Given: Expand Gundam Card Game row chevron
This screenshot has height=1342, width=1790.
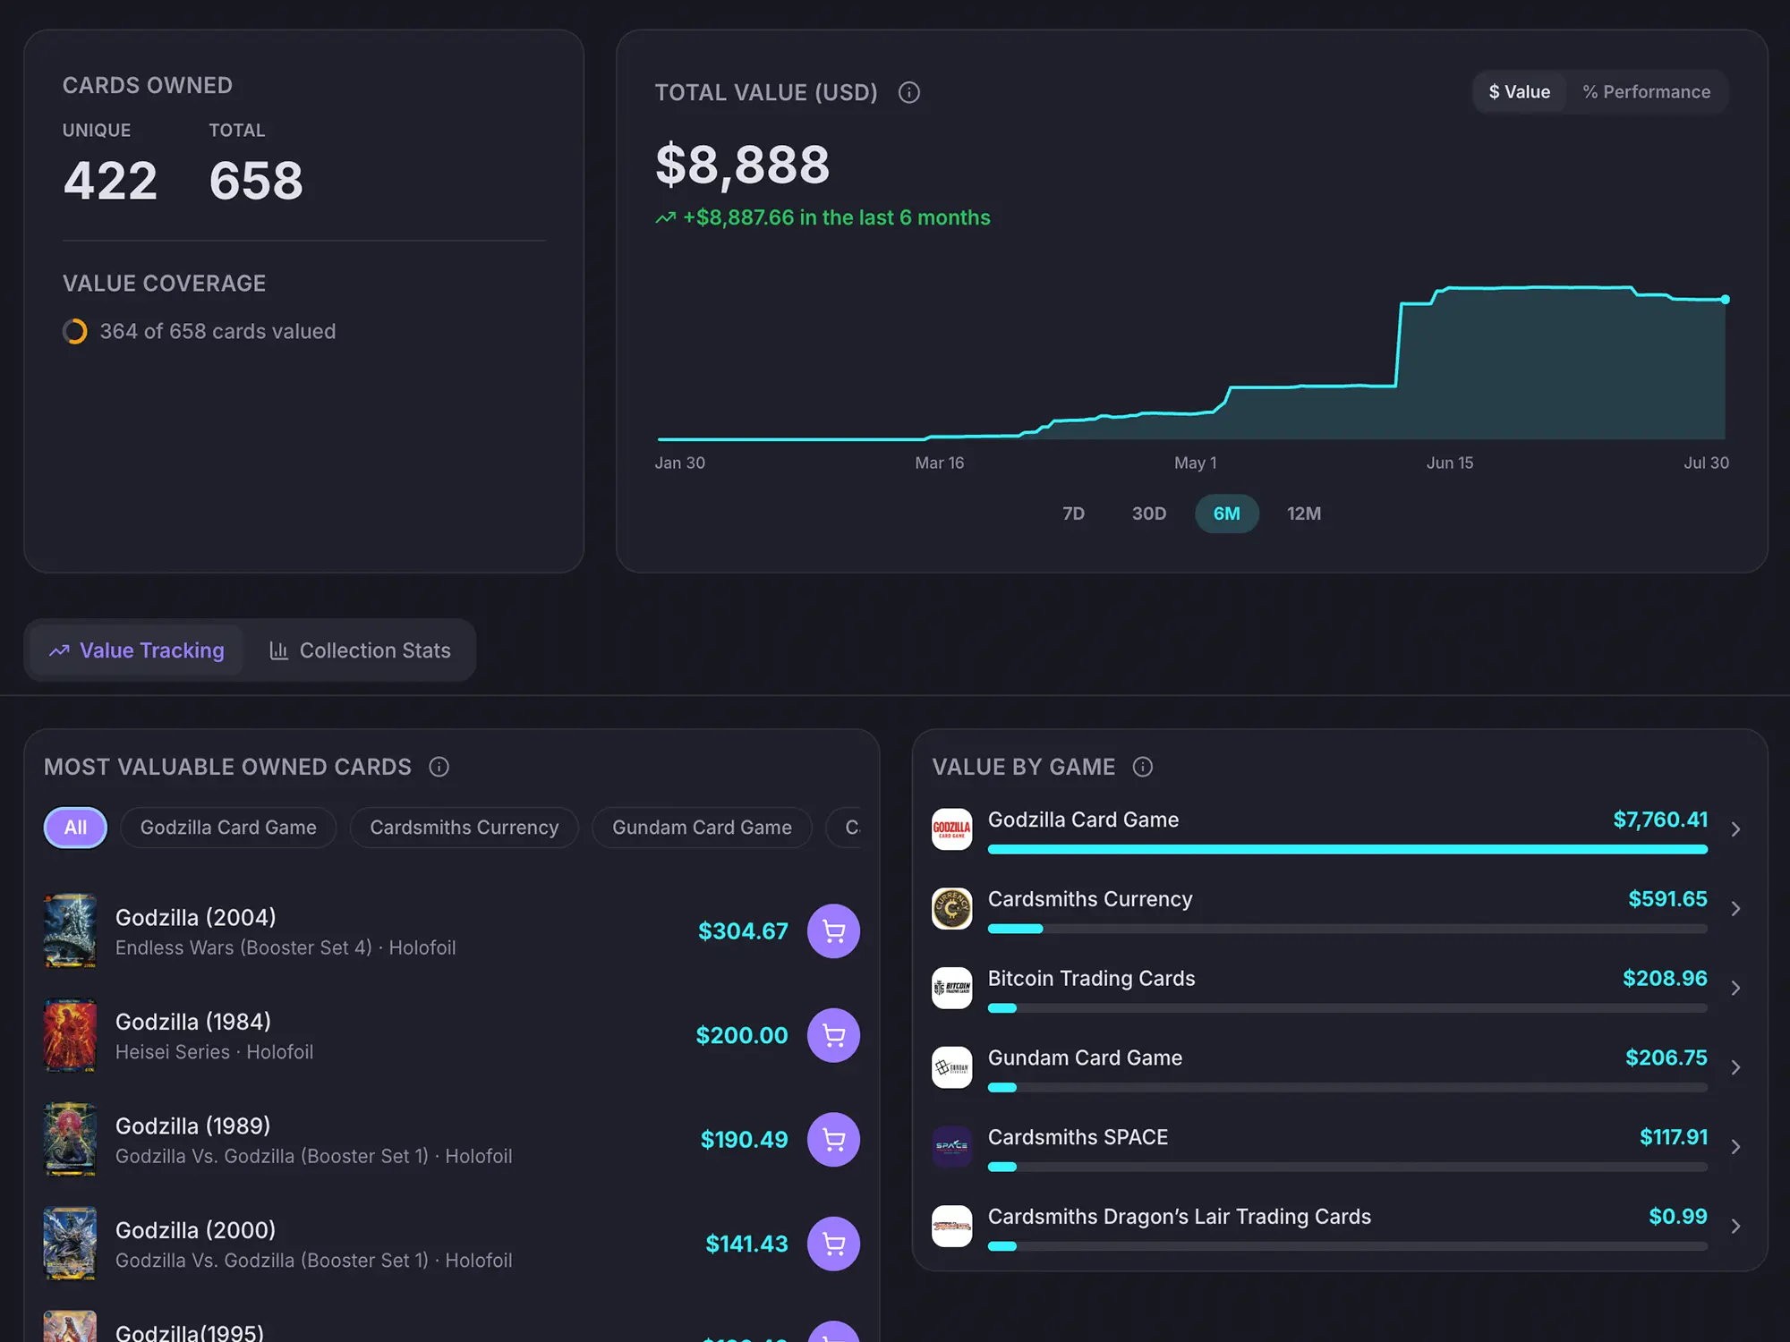Looking at the screenshot, I should coord(1735,1067).
